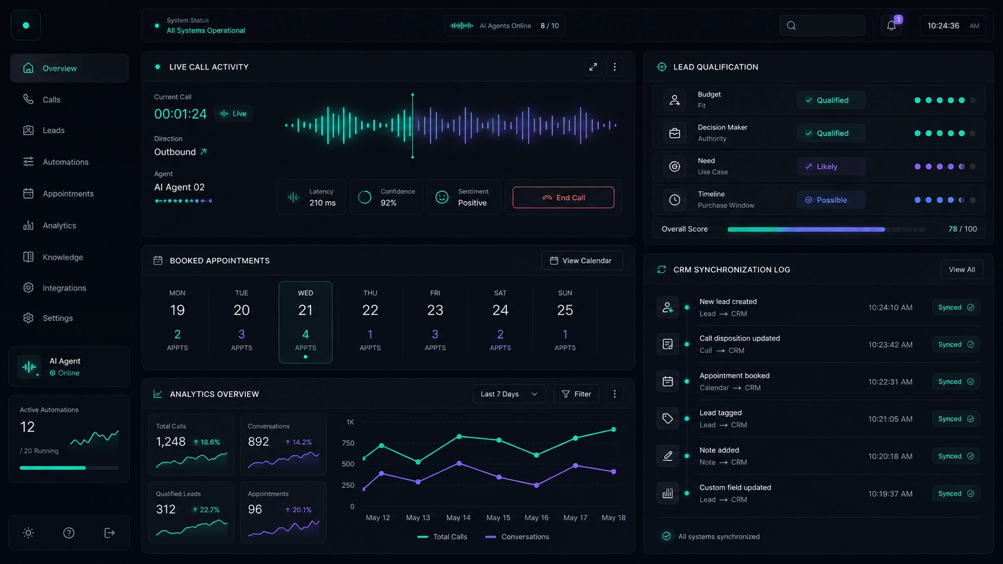Go to Overview in the sidebar
Viewport: 1003px width, 564px height.
click(70, 68)
